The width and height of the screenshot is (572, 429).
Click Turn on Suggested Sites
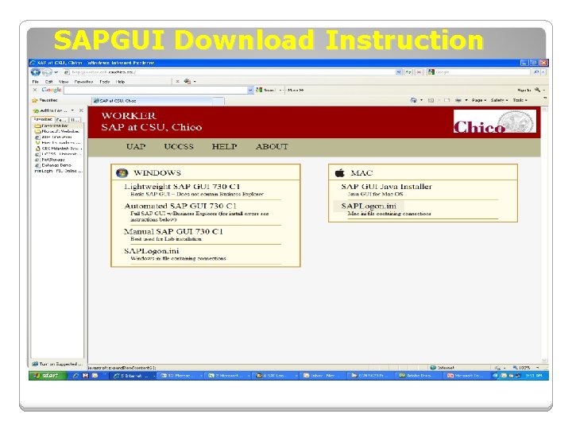[58, 364]
